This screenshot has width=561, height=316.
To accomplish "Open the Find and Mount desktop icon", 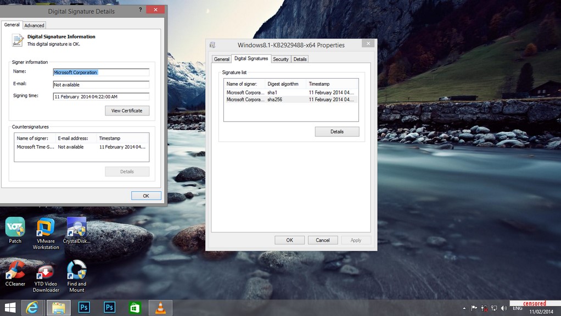I will (x=76, y=276).
